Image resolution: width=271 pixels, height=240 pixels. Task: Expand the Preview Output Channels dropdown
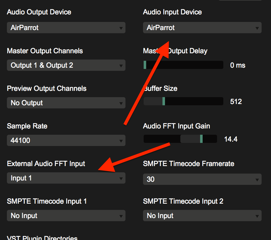click(66, 103)
